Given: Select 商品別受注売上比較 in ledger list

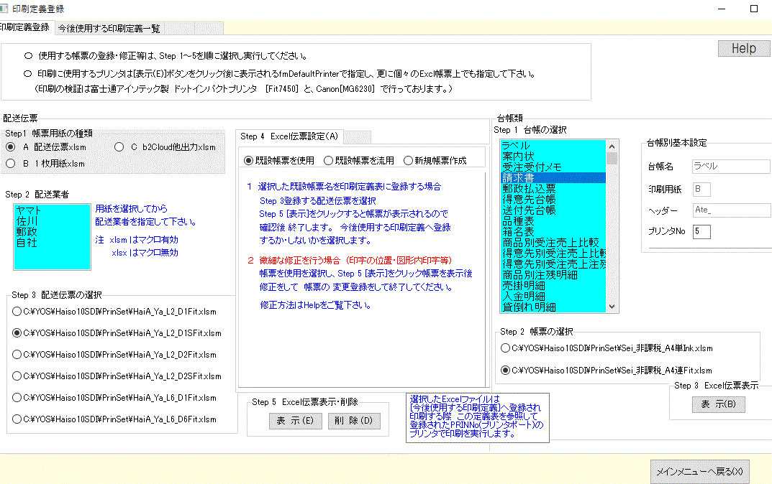Looking at the screenshot, I should tap(553, 243).
